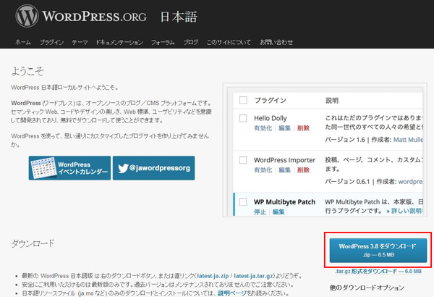Click 編集 under WP Multibyte Patch
This screenshot has height=297, width=434.
278,212
